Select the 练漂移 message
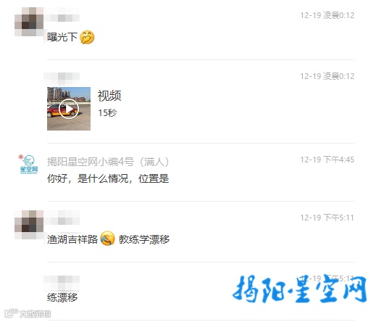The image size is (379, 322). (62, 297)
